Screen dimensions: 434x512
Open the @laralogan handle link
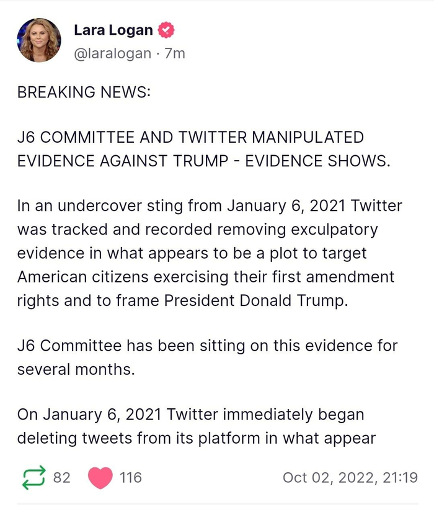coord(112,53)
